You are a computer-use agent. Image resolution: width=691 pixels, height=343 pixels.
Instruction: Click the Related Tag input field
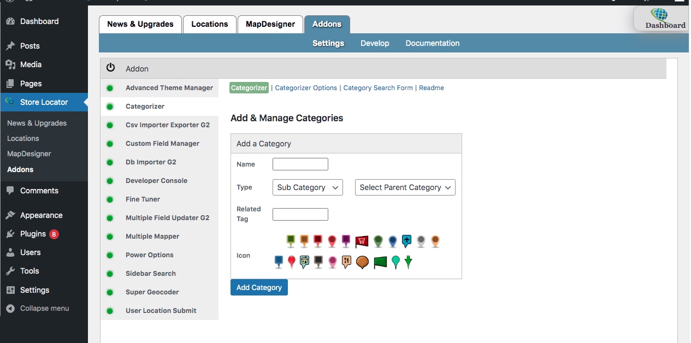300,214
